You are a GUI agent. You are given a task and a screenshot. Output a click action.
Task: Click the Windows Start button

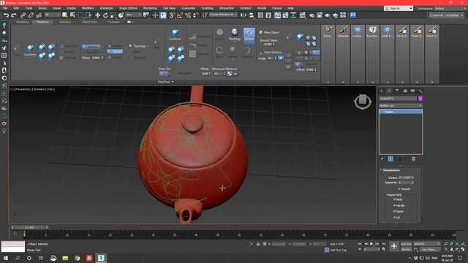(5, 258)
